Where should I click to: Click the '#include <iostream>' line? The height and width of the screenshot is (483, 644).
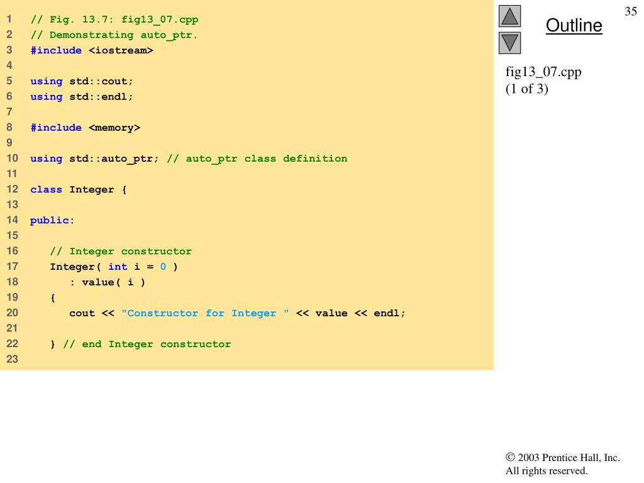click(92, 50)
